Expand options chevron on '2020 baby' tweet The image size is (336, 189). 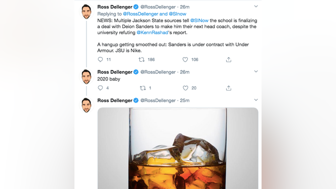[256, 71]
